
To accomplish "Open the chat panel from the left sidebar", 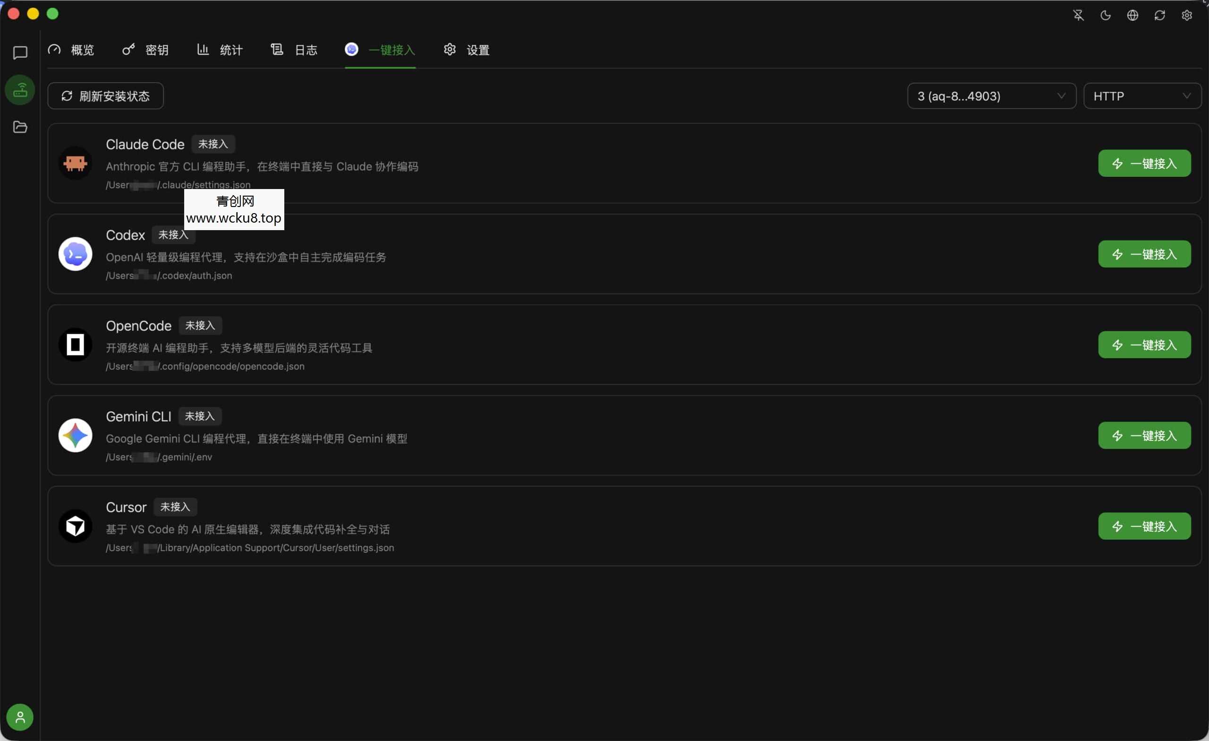I will tap(20, 52).
